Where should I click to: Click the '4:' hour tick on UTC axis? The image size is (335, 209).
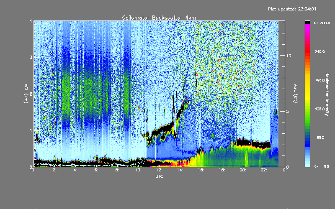75,170
